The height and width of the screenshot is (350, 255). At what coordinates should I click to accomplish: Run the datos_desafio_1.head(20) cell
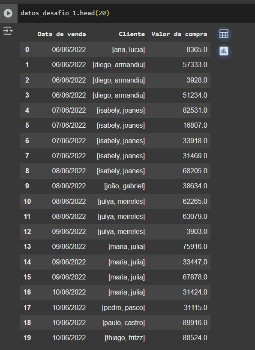[8, 13]
